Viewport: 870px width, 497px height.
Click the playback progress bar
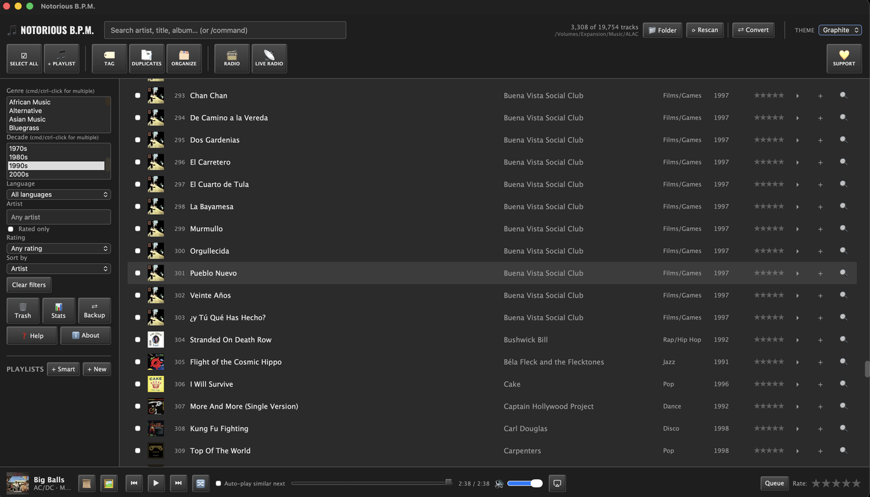pos(371,483)
